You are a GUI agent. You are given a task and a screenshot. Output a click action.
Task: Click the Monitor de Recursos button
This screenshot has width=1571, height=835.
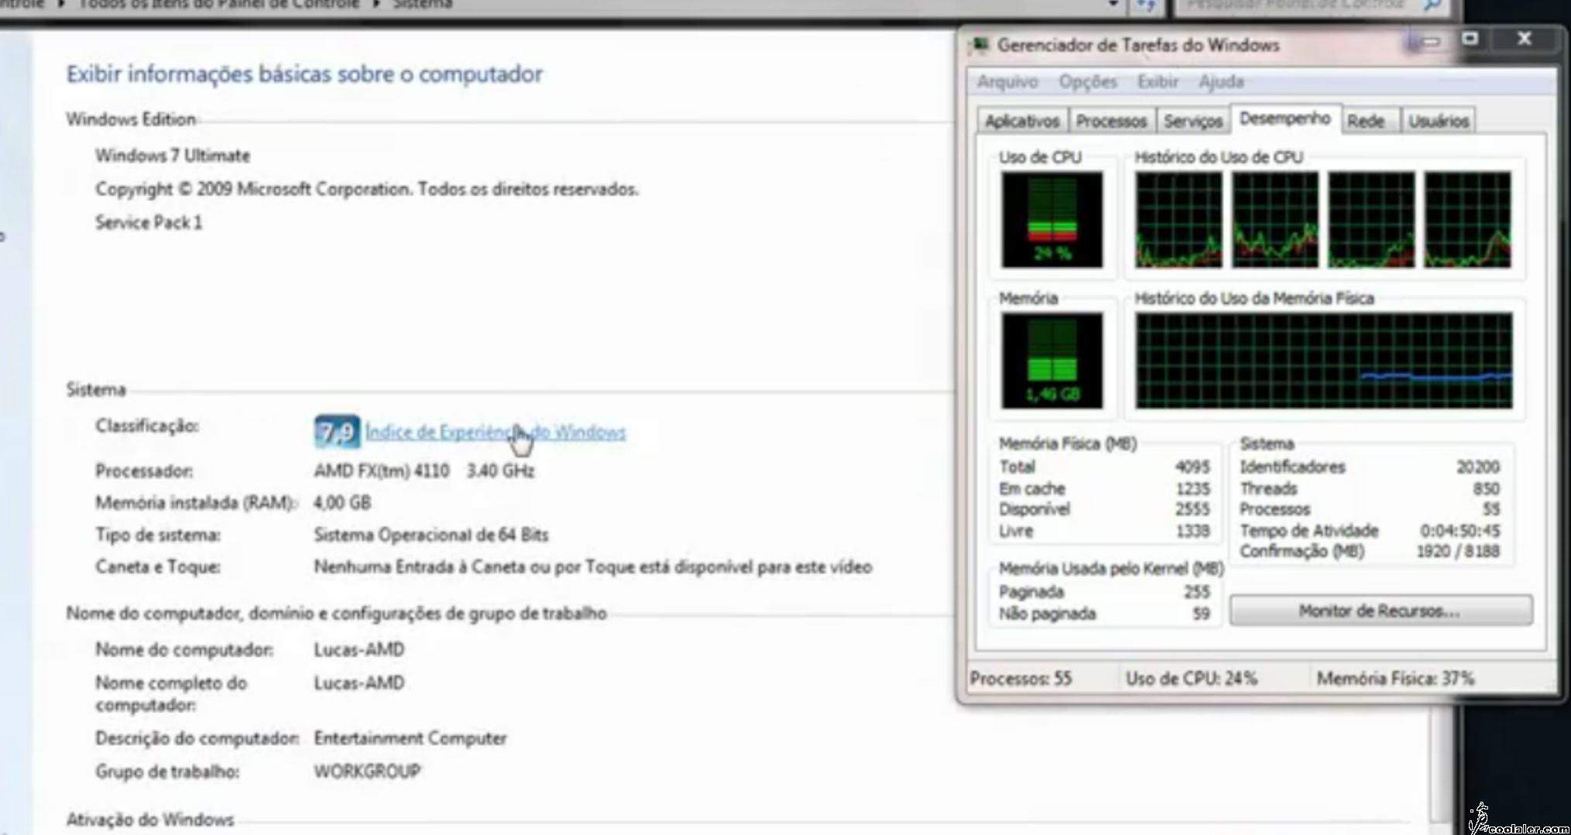coord(1380,611)
